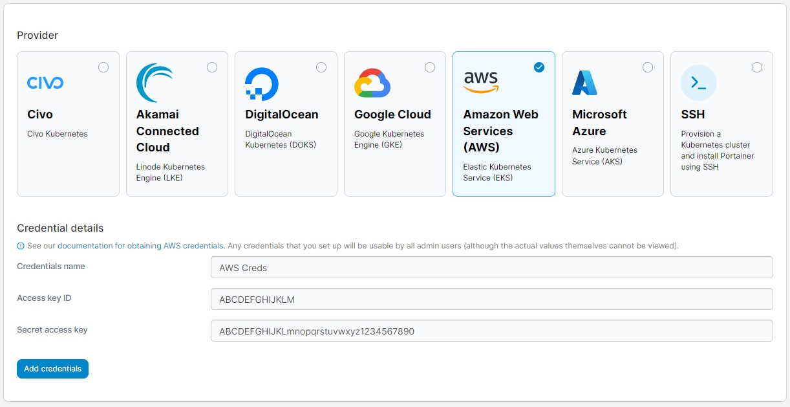Click the Akamai Connected Cloud logo

coord(155,83)
